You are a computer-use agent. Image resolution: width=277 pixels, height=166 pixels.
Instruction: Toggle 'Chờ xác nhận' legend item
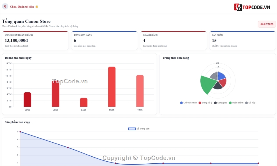tap(188, 103)
